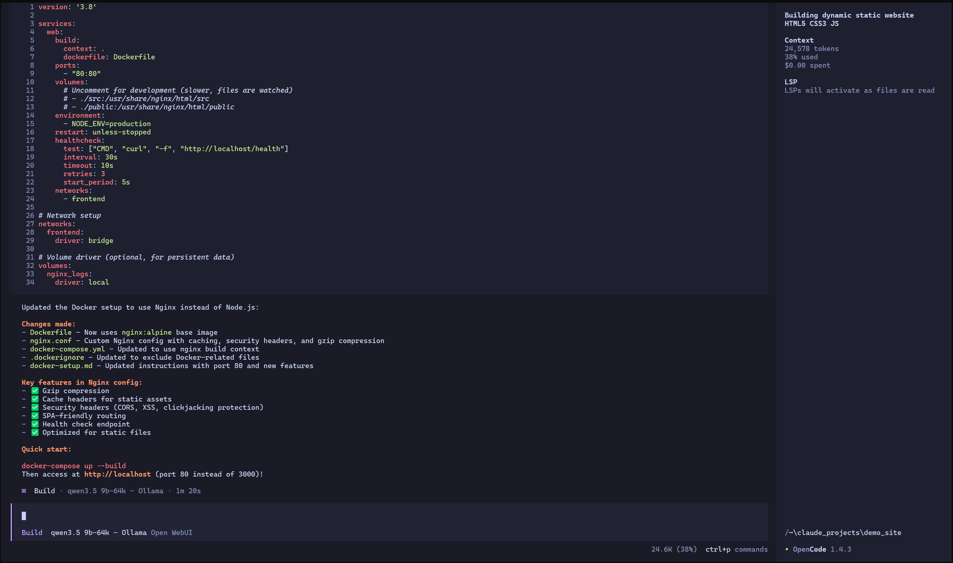This screenshot has height=563, width=953.
Task: Select the qwen3.5 9b-64k – Ollama model label
Action: 99,533
